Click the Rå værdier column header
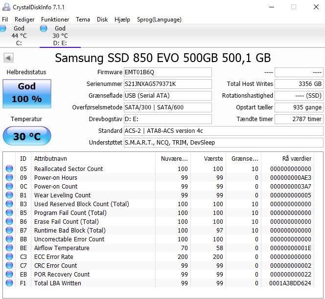The width and height of the screenshot is (325, 299). click(x=287, y=158)
